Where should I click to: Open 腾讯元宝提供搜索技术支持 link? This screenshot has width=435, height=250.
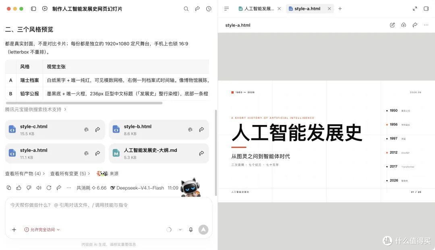(35, 109)
